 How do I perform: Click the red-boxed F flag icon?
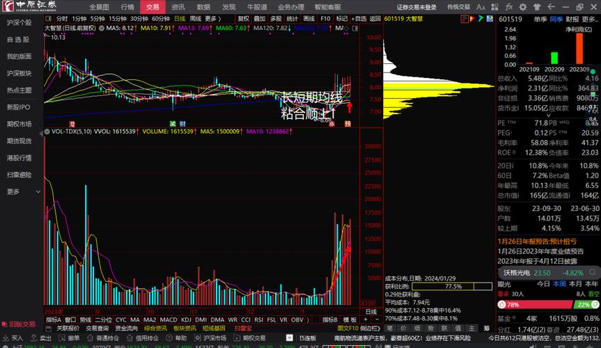[465, 19]
